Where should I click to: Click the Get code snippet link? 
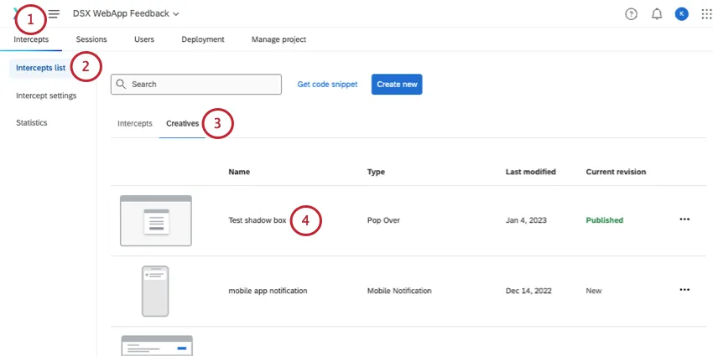click(327, 85)
